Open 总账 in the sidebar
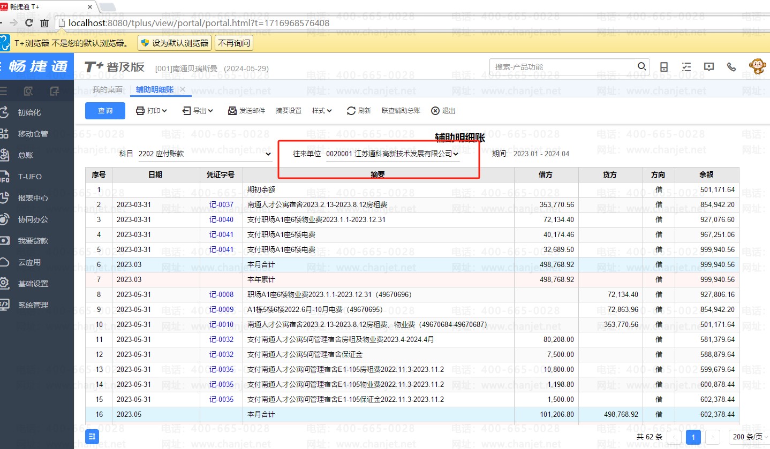The width and height of the screenshot is (770, 449). pyautogui.click(x=26, y=155)
